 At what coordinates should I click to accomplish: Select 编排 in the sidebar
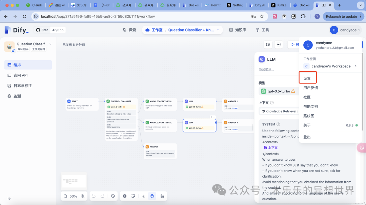tap(28, 65)
